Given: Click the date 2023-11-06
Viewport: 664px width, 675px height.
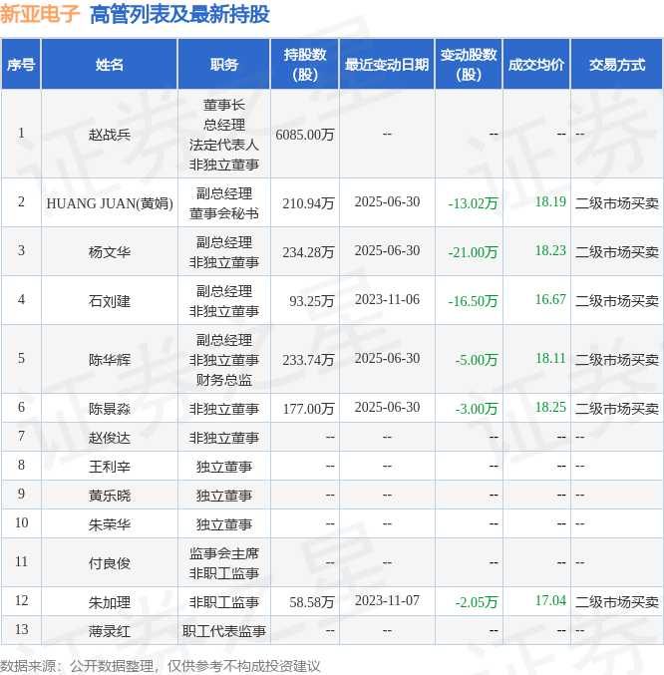Looking at the screenshot, I should coord(387,300).
